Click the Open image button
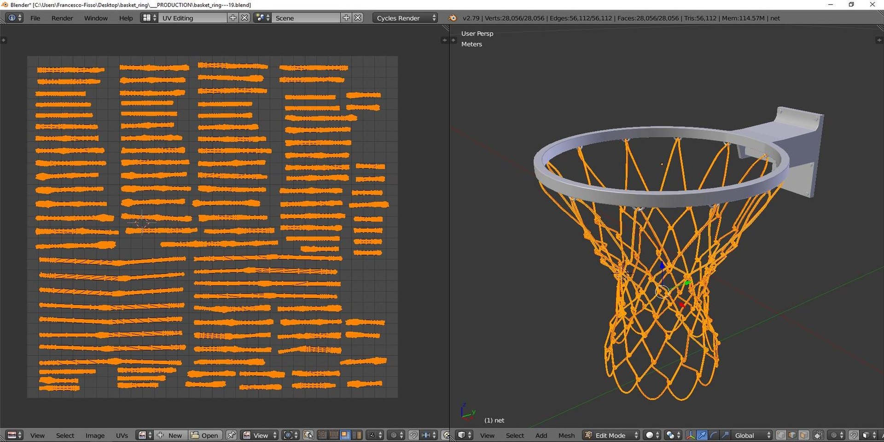The height and width of the screenshot is (442, 884). [205, 435]
